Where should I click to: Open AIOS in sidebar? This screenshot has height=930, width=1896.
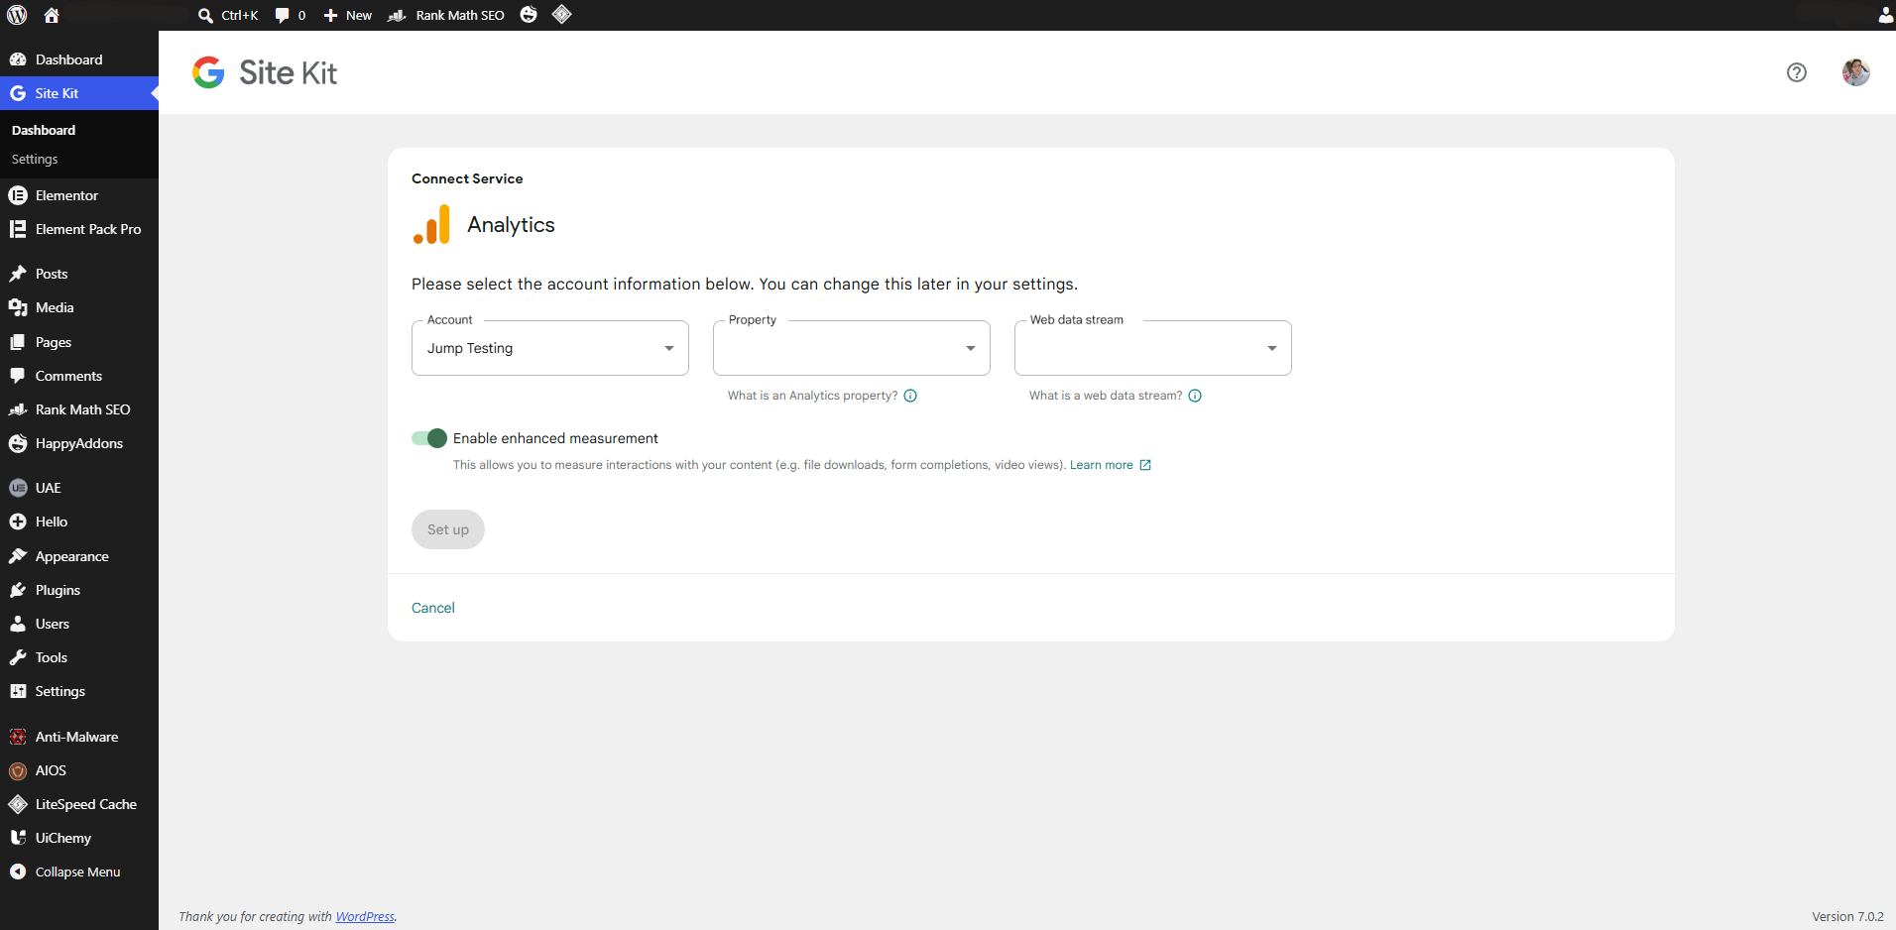click(79, 770)
